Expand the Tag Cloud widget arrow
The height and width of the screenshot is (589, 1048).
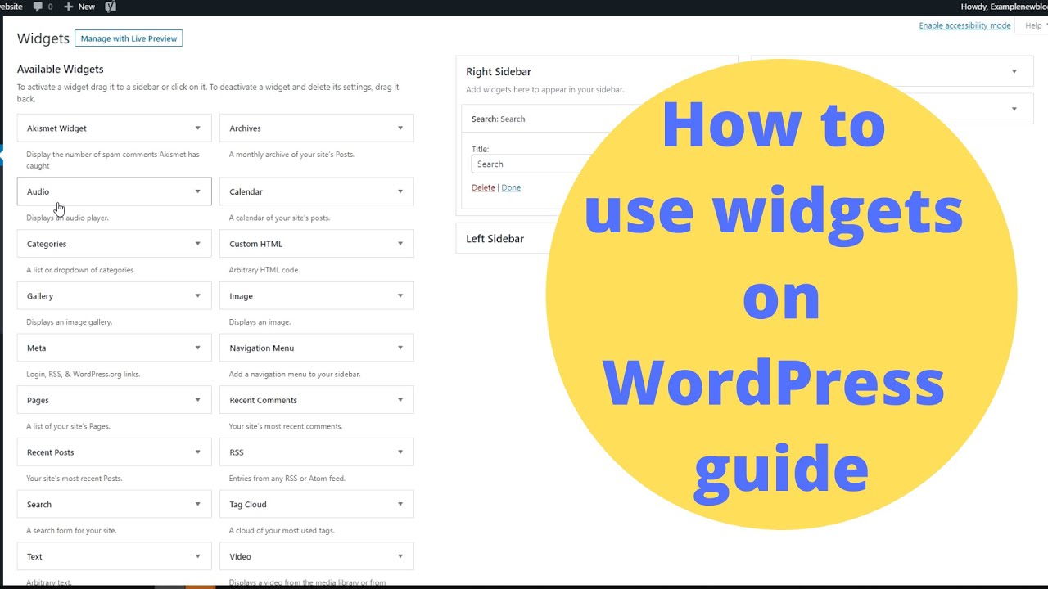point(400,505)
